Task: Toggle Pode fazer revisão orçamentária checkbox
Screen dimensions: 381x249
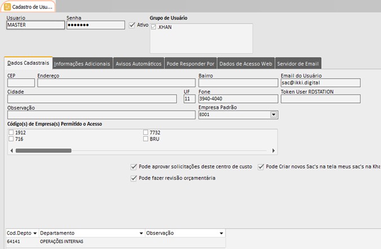Action: pyautogui.click(x=134, y=178)
